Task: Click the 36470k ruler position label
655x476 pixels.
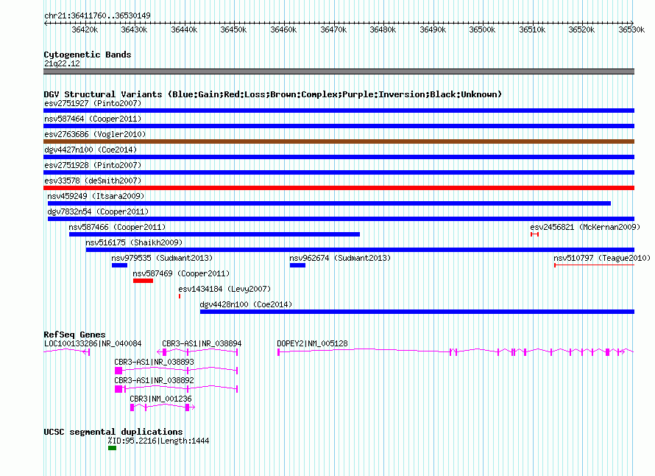Action: 333,29
